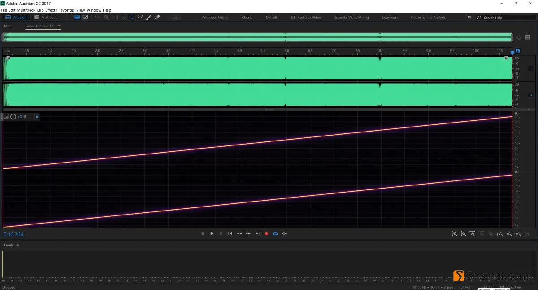Click Zoom In Time icon
The image size is (538, 290).
click(x=472, y=234)
